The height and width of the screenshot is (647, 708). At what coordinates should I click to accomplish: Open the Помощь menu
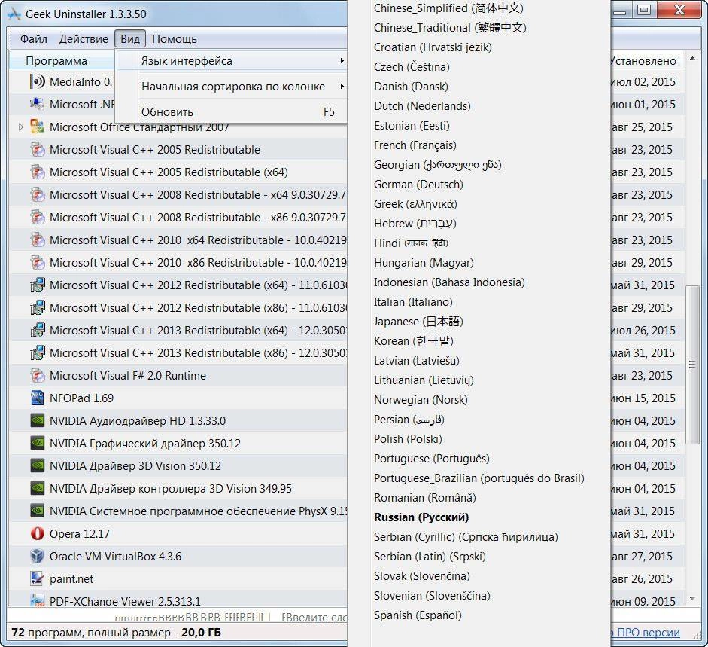175,39
